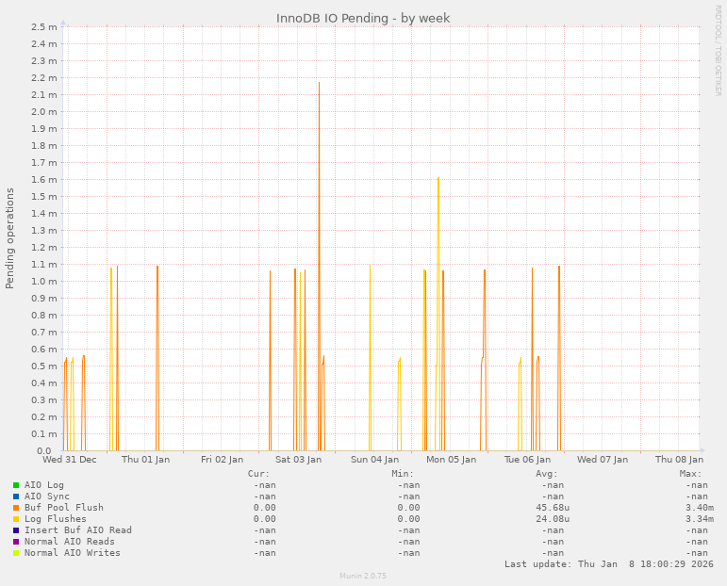This screenshot has height=586, width=727.
Task: Click the Buf Pool Flush average value 45.68u
Action: [553, 508]
